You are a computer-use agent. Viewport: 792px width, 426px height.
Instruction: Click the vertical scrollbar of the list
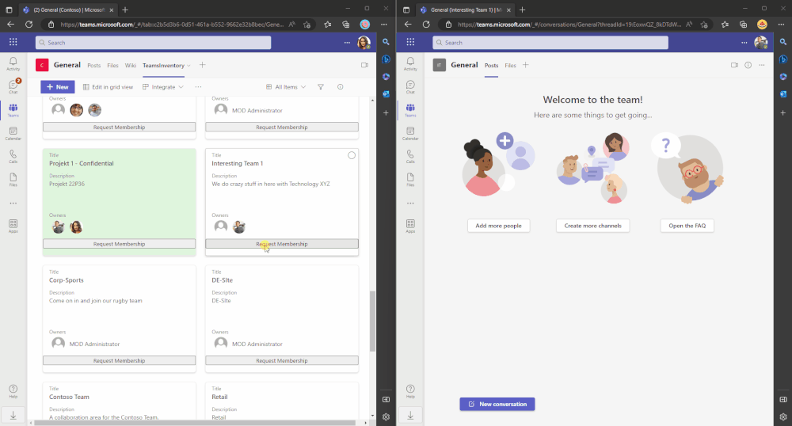tap(372, 321)
